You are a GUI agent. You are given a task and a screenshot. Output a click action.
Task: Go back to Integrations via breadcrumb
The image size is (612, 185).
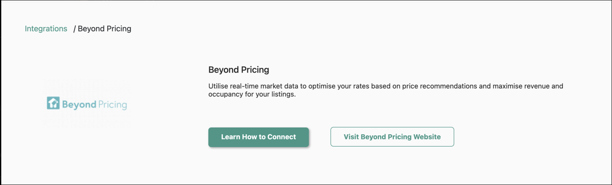coord(46,29)
